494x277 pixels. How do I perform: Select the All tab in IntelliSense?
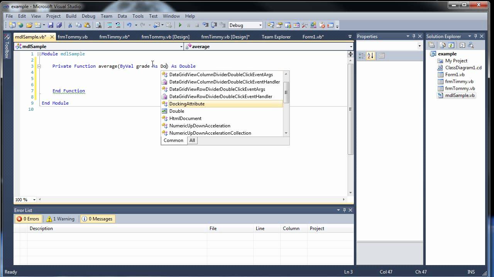tap(192, 140)
